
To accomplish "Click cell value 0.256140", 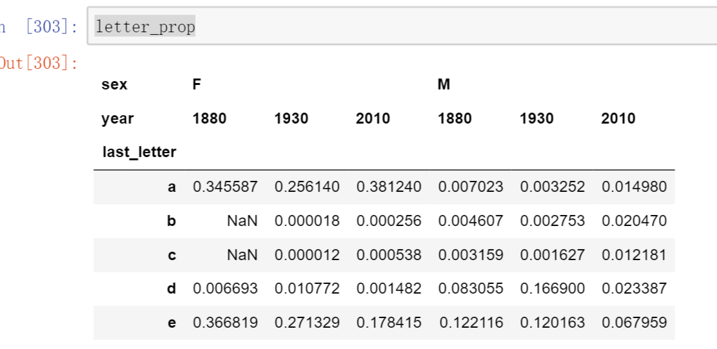I will tap(307, 187).
